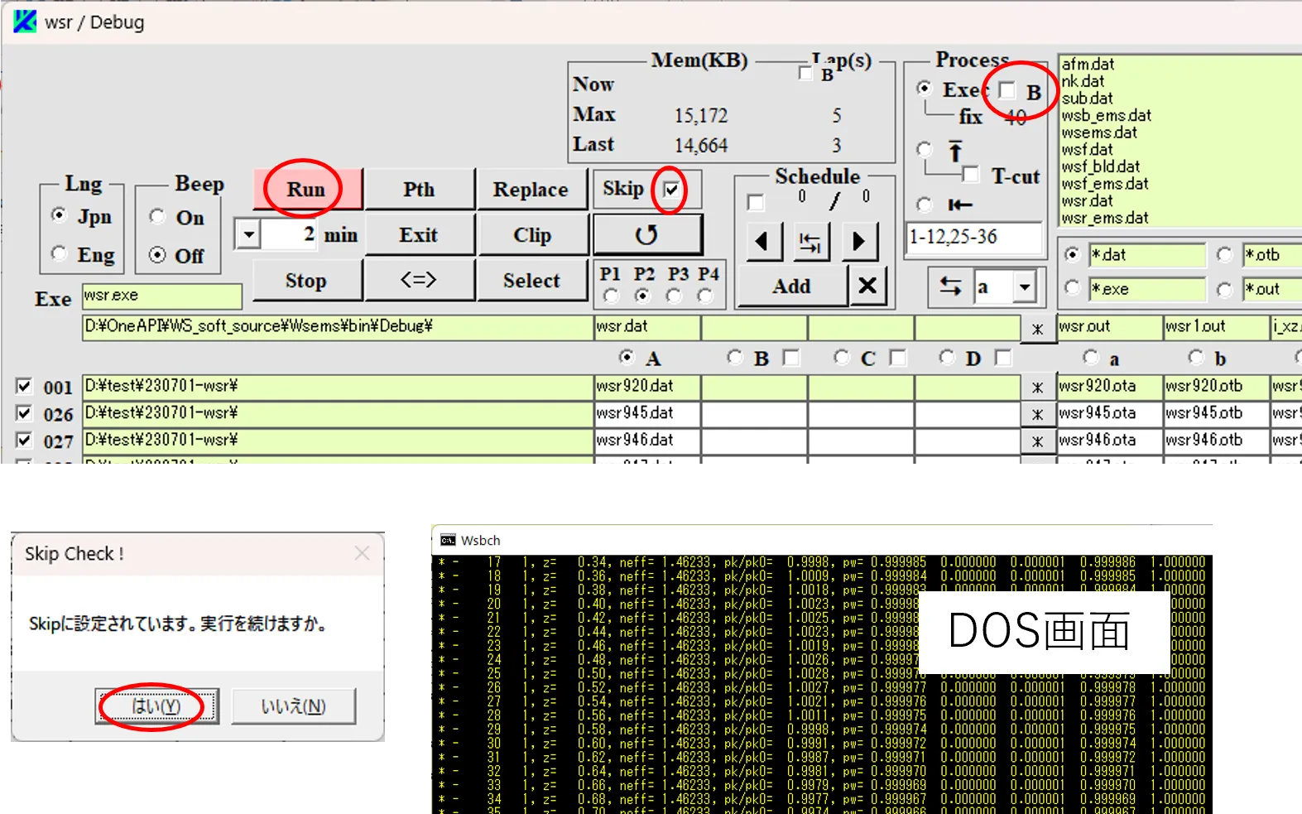Select the *.out filter radio button

(1225, 288)
